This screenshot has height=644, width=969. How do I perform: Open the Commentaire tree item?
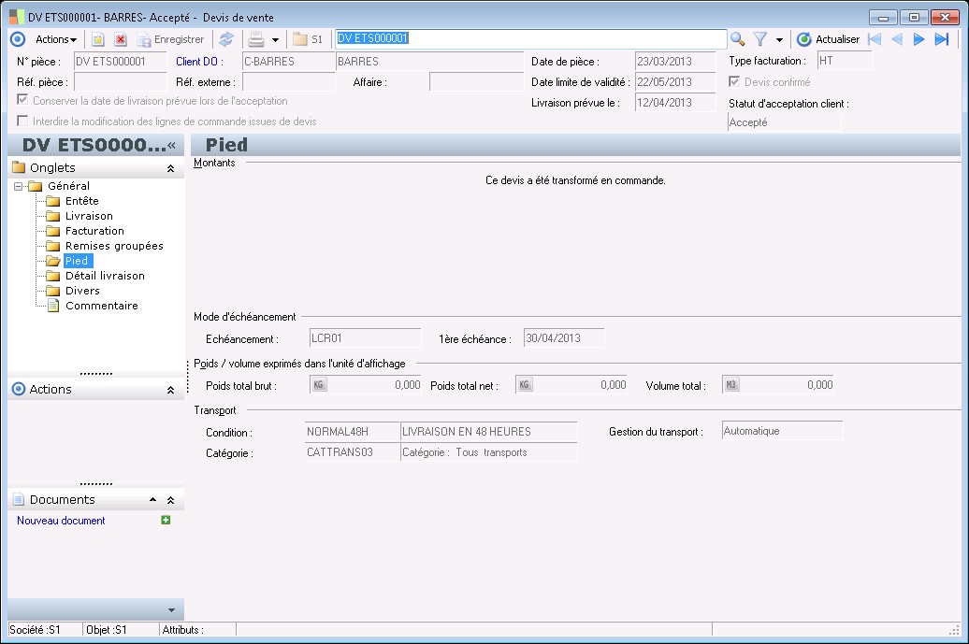[101, 306]
